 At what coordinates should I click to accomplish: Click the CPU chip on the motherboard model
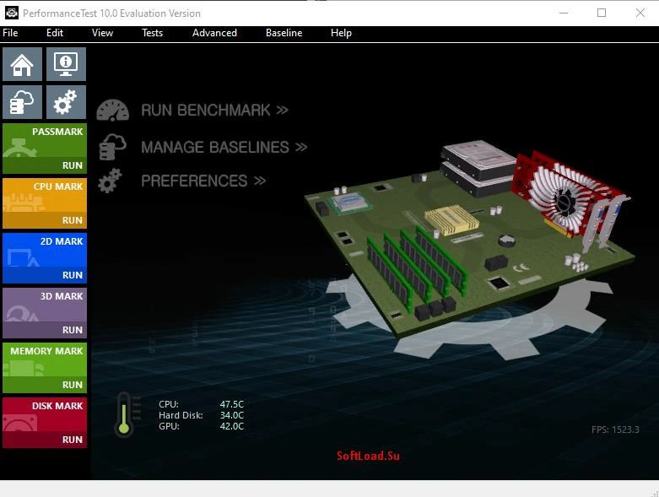349,203
